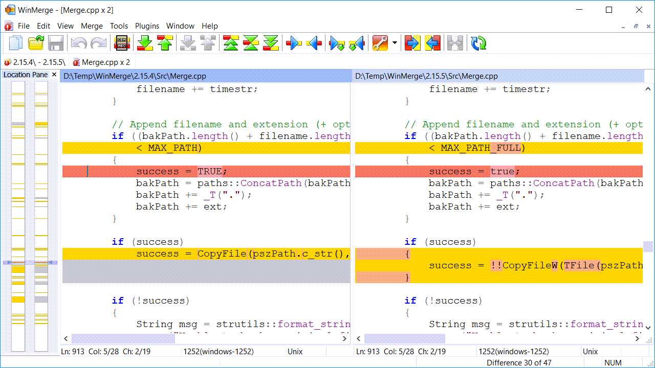Click the right bar in the Location Pane
This screenshot has width=655, height=368.
pyautogui.click(x=41, y=216)
